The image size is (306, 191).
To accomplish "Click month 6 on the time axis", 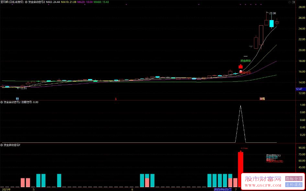I will click(x=132, y=189).
